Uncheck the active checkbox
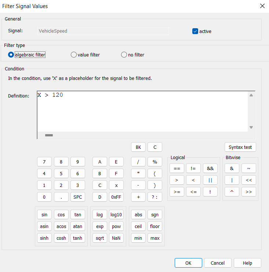Viewport: 269px width, 272px height. pyautogui.click(x=195, y=31)
